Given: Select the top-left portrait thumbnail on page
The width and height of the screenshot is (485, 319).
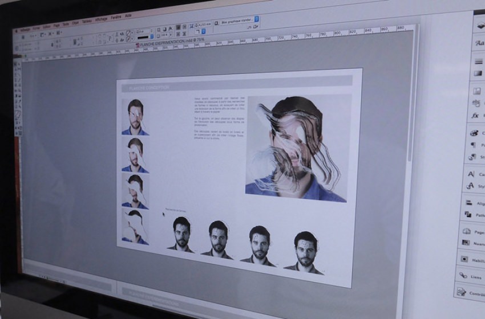Looking at the screenshot, I should tap(135, 117).
